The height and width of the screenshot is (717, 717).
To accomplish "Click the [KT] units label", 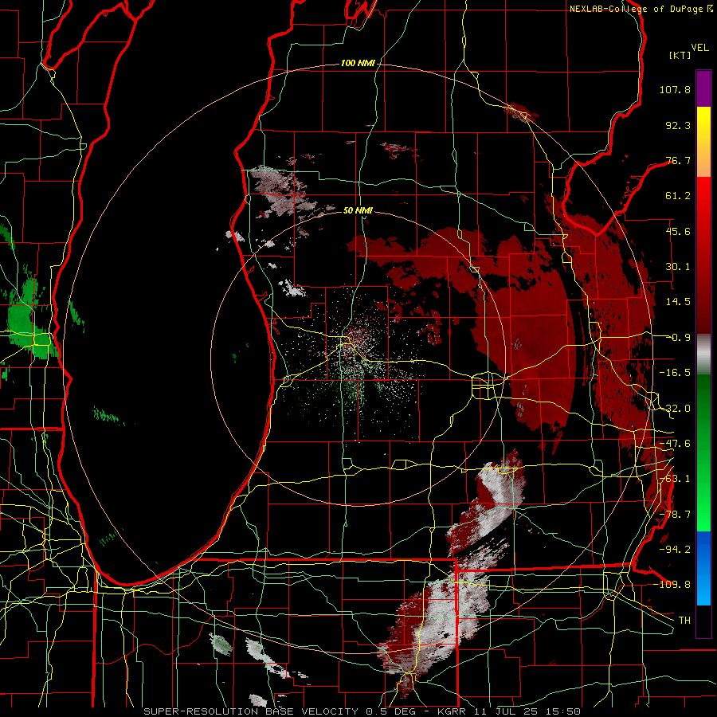I will 680,55.
